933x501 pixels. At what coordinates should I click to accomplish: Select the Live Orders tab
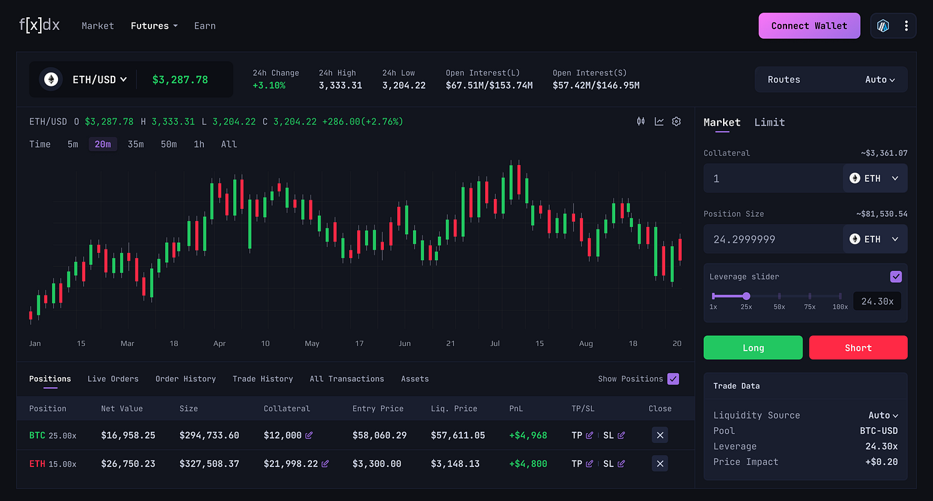tap(113, 379)
